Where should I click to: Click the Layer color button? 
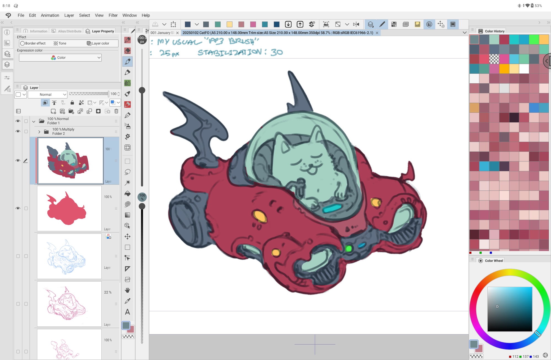pyautogui.click(x=98, y=43)
